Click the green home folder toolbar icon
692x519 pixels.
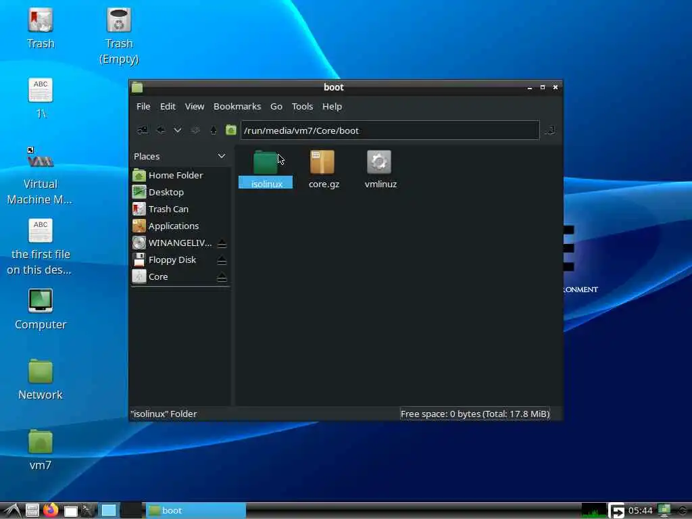pos(231,130)
